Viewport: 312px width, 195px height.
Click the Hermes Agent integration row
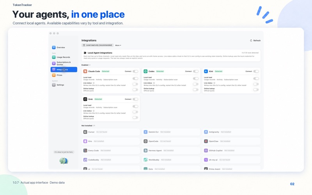(171, 151)
